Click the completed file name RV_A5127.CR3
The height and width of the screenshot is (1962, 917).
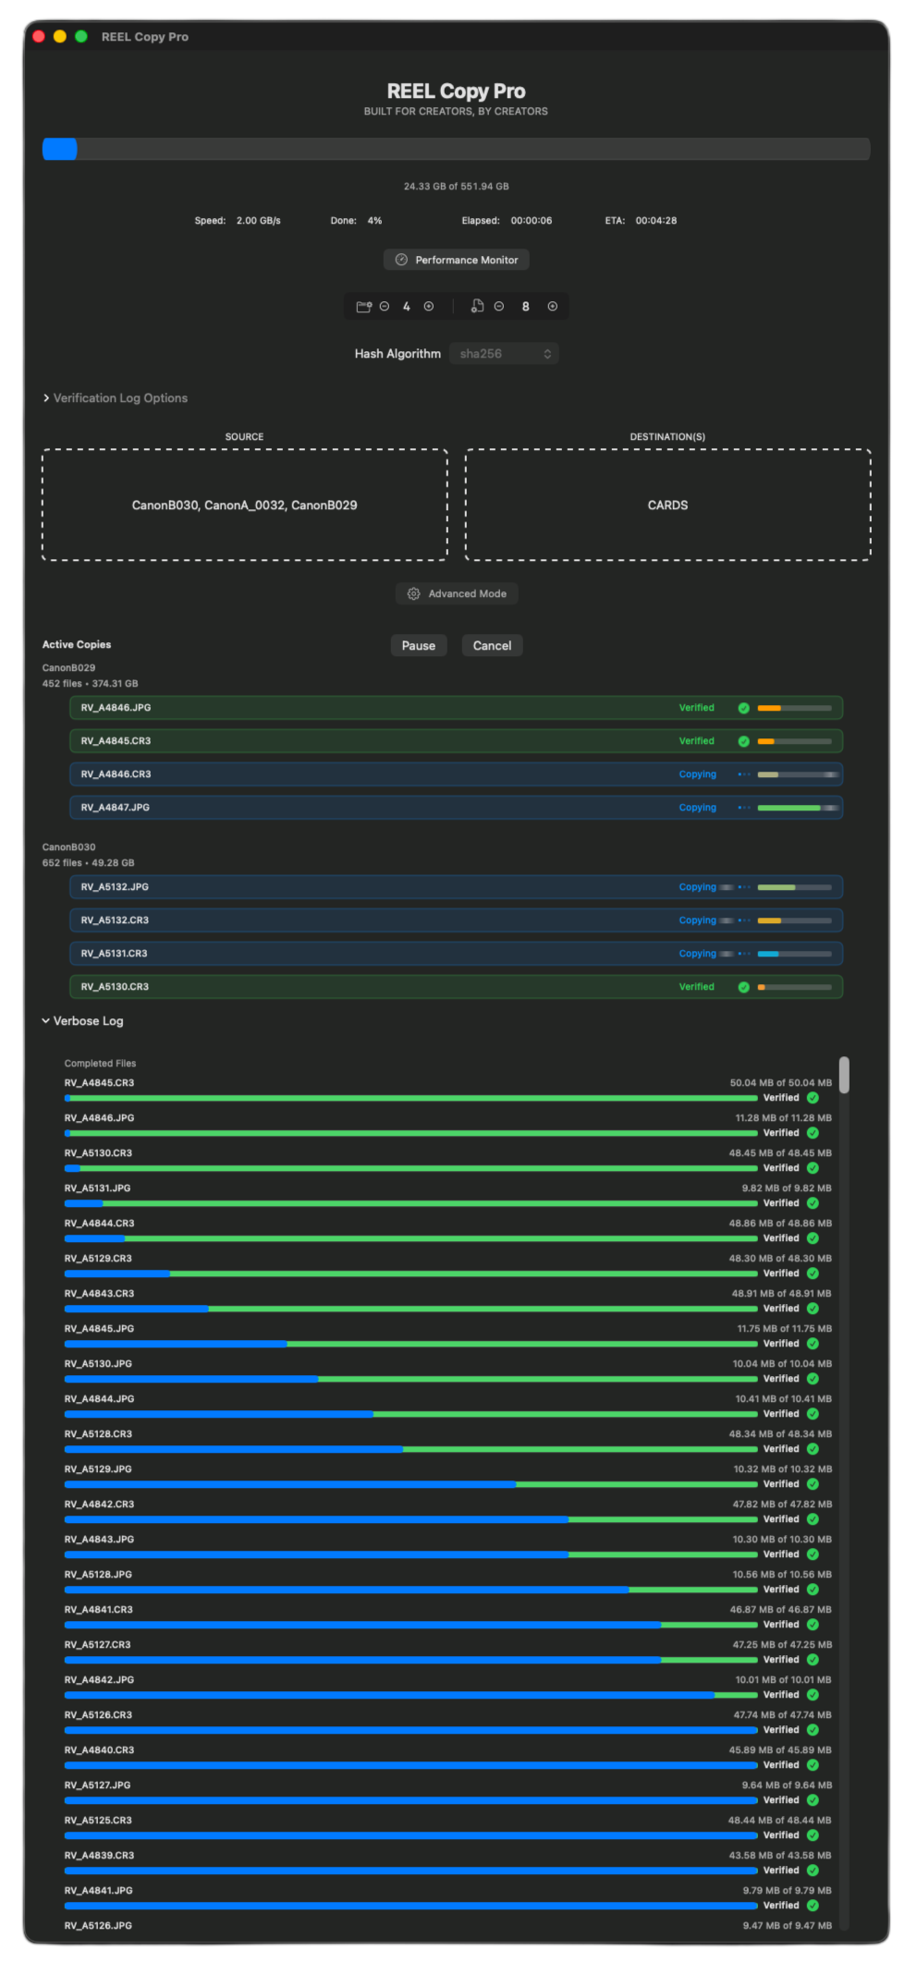click(x=98, y=1645)
